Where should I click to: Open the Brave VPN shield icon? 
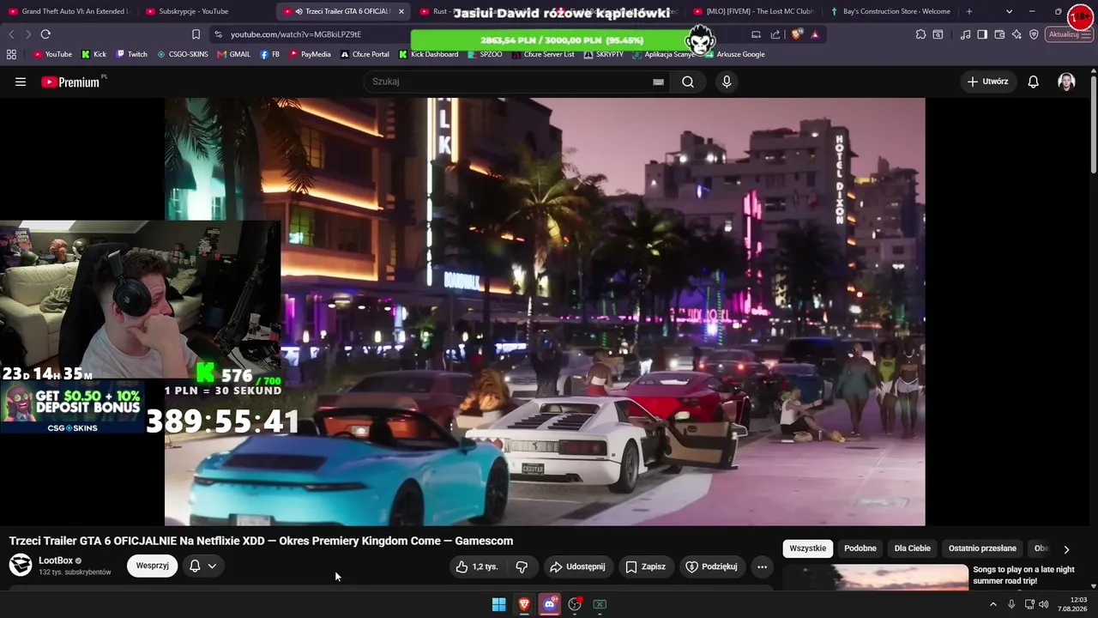point(1034,34)
